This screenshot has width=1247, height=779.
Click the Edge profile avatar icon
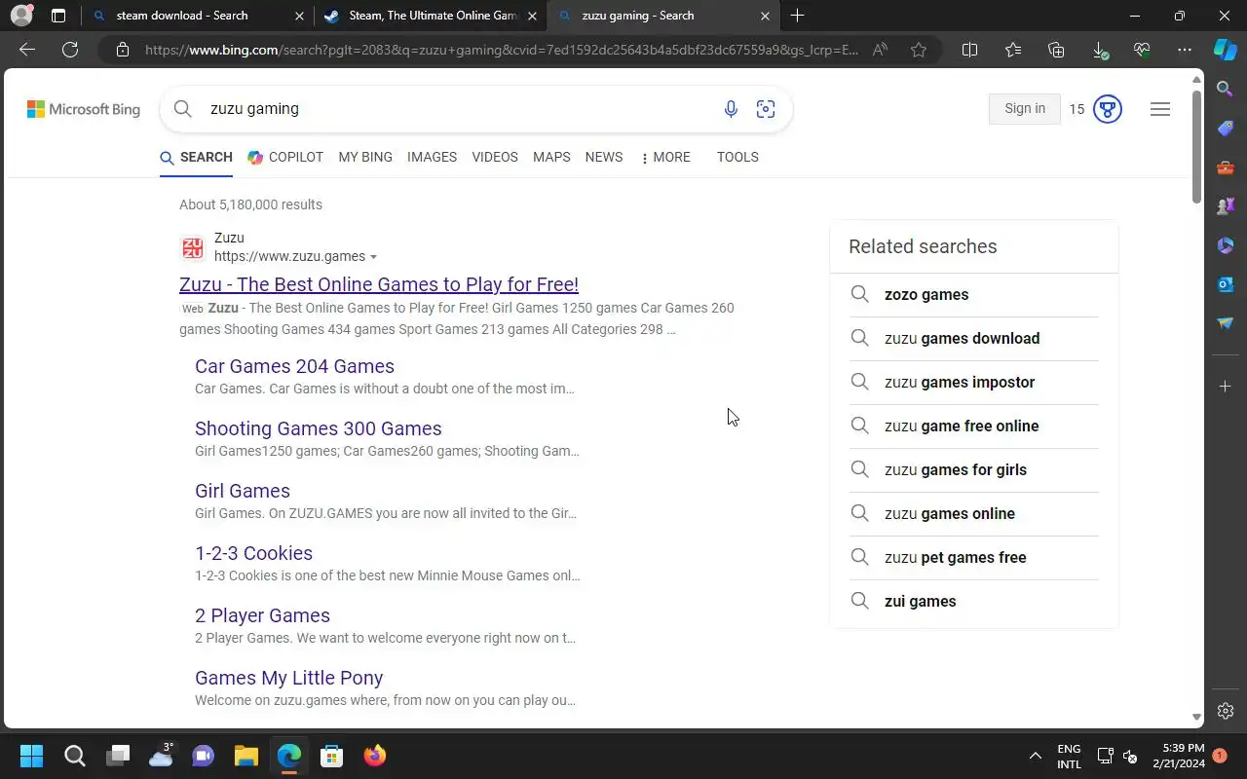pyautogui.click(x=20, y=16)
